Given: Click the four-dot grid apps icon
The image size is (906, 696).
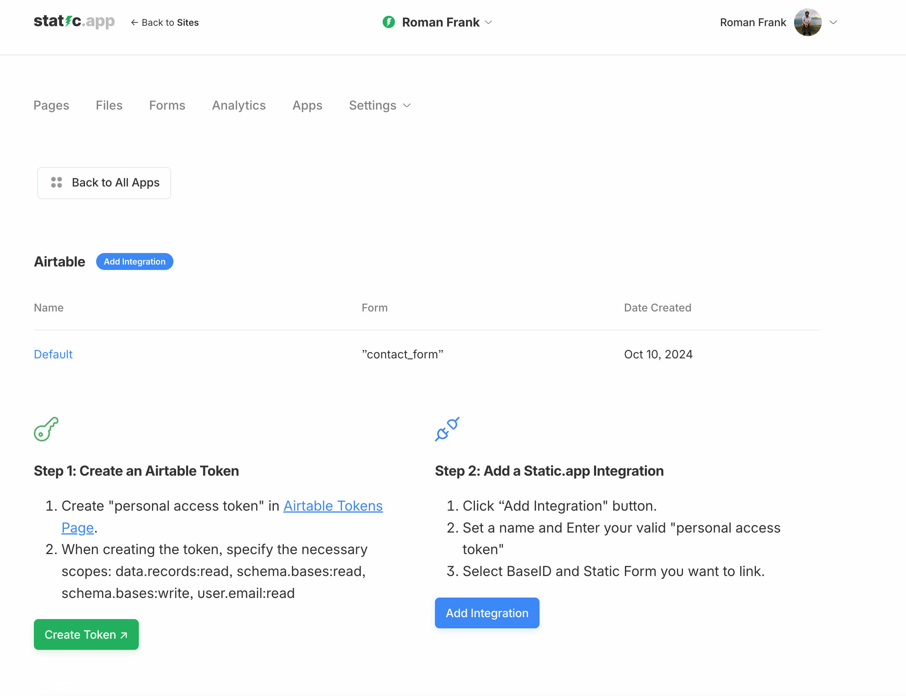Looking at the screenshot, I should 57,182.
